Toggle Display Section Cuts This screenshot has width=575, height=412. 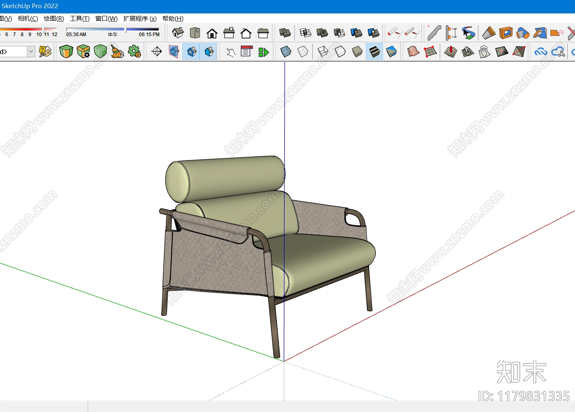[191, 52]
